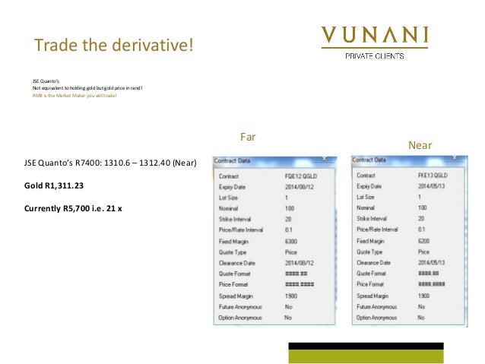Select Far clearance date value 2014/08/12
The image size is (485, 364).
[x=299, y=263]
